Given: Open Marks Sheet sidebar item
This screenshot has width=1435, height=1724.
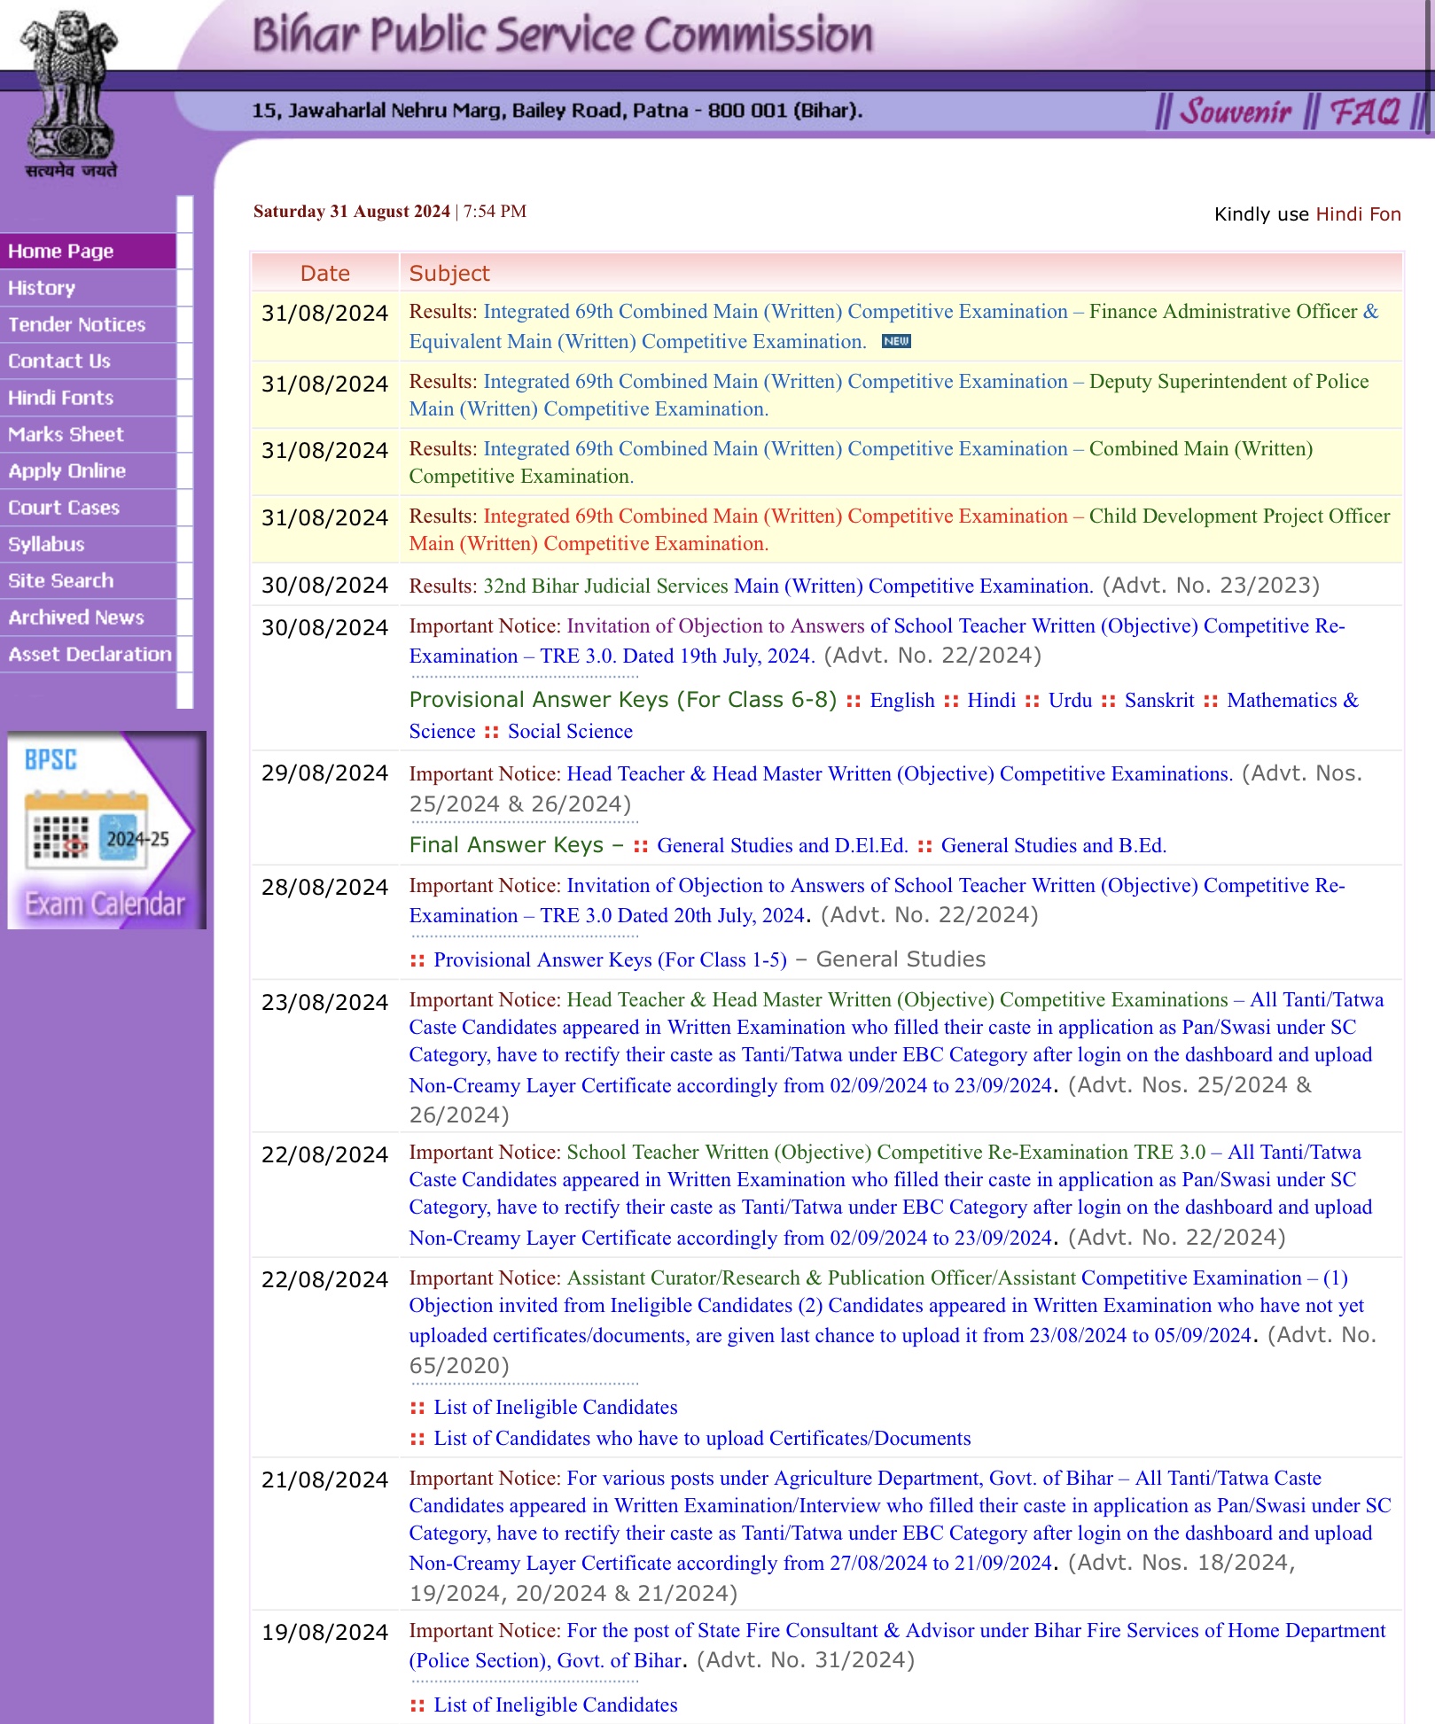Looking at the screenshot, I should pyautogui.click(x=88, y=434).
